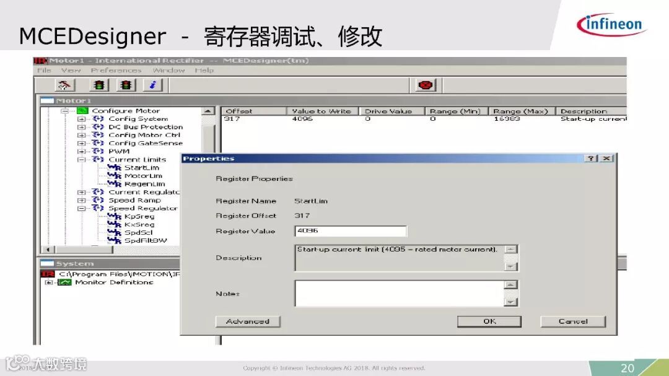The height and width of the screenshot is (376, 669).
Task: Collapse the Current Limits node
Action: click(81, 160)
